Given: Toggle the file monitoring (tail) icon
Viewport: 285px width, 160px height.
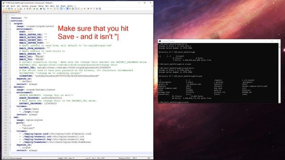Looking at the screenshot, I should click(x=84, y=8).
